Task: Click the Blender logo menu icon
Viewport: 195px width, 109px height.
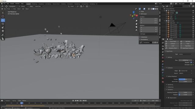Action: 2,4
